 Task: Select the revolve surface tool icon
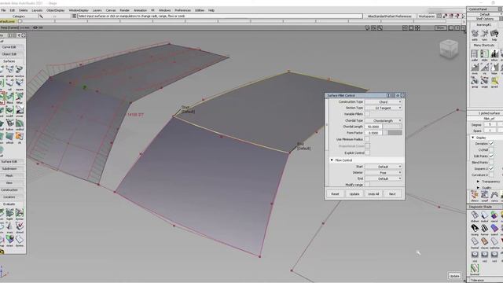20,70
